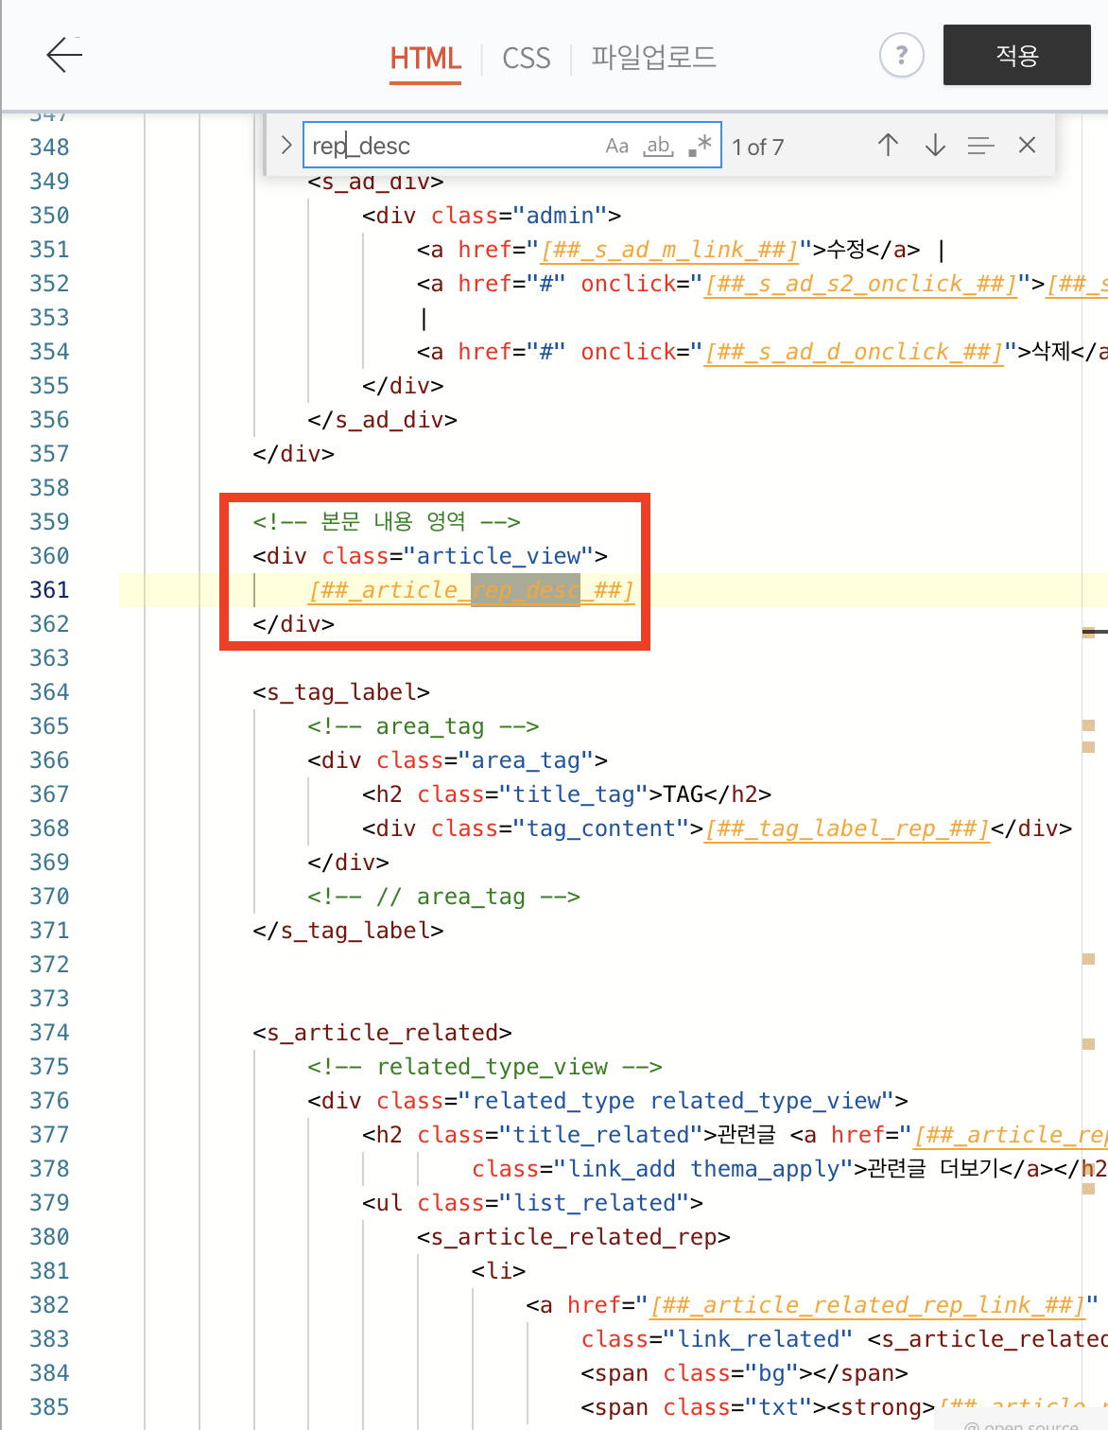Switch to the CSS tab
The height and width of the screenshot is (1430, 1108).
click(527, 59)
